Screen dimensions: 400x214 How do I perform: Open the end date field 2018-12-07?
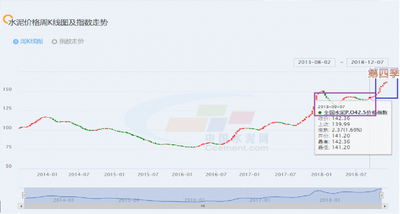coord(367,62)
